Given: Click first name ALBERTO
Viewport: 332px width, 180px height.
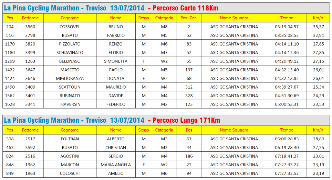Looking at the screenshot, I should (116, 139).
